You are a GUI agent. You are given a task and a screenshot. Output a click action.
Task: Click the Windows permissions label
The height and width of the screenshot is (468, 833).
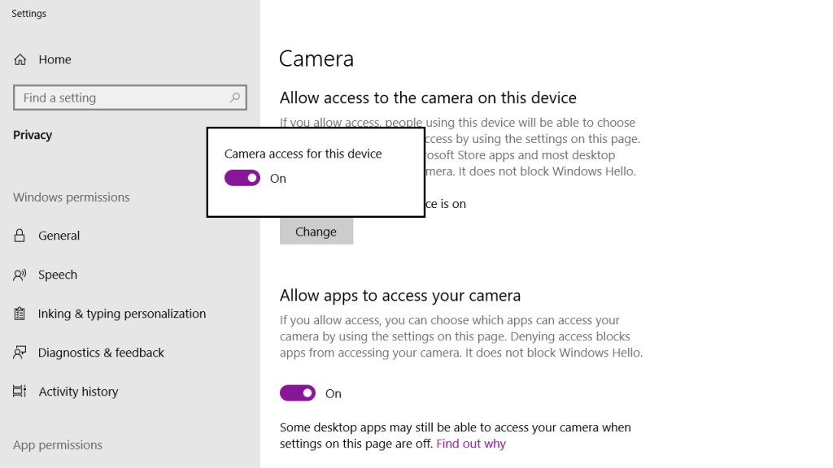pyautogui.click(x=72, y=197)
